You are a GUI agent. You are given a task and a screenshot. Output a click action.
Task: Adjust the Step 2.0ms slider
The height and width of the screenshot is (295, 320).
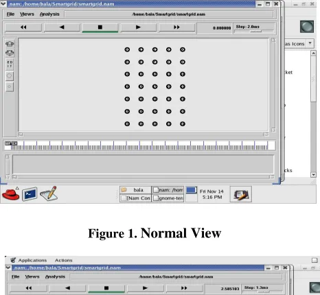pos(255,32)
